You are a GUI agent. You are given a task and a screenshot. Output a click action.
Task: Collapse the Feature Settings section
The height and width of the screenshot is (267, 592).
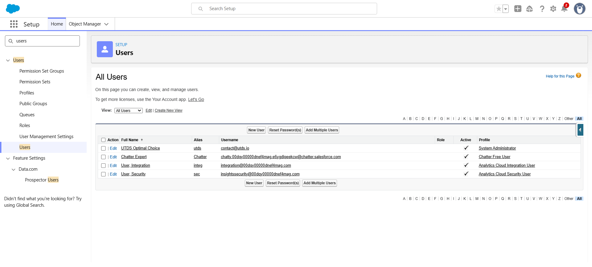[8, 158]
